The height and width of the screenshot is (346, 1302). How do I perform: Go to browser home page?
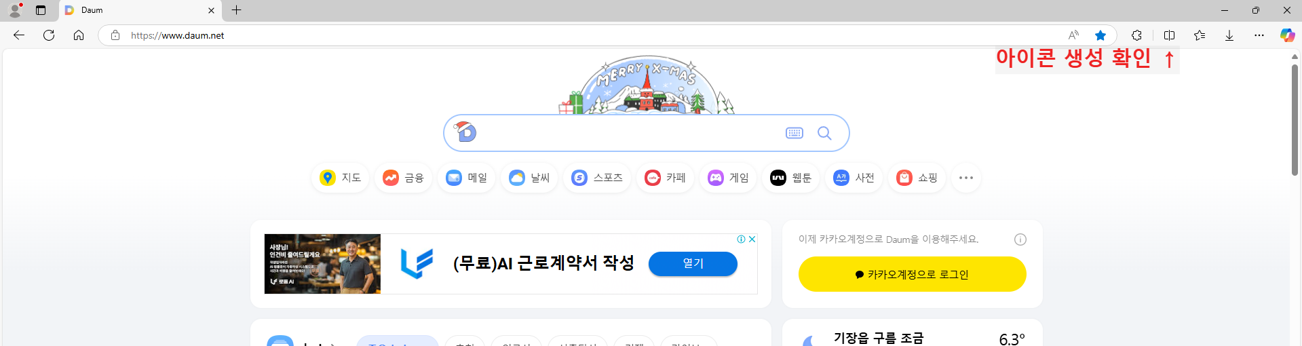click(79, 35)
